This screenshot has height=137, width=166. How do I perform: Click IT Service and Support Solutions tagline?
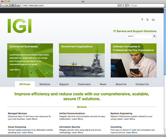coord(135,31)
